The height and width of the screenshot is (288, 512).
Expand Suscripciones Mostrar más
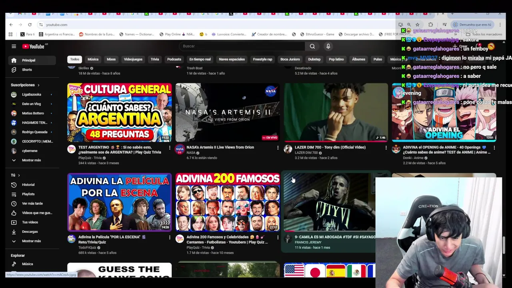coord(31,160)
